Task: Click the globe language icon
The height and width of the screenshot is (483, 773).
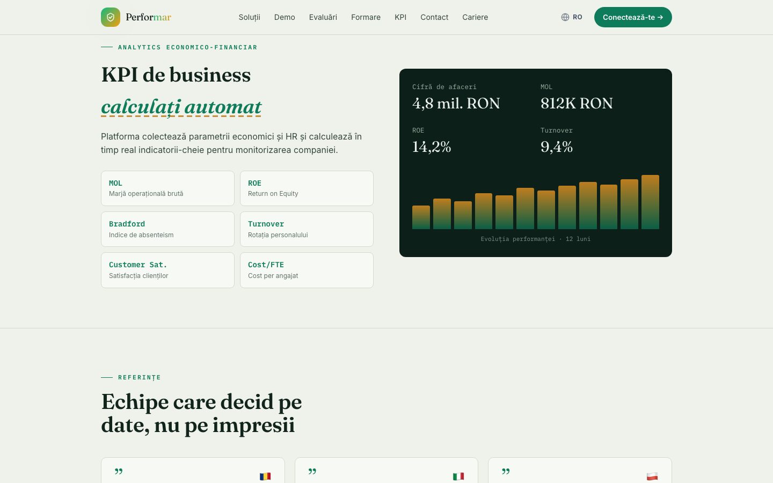Action: coord(565,17)
